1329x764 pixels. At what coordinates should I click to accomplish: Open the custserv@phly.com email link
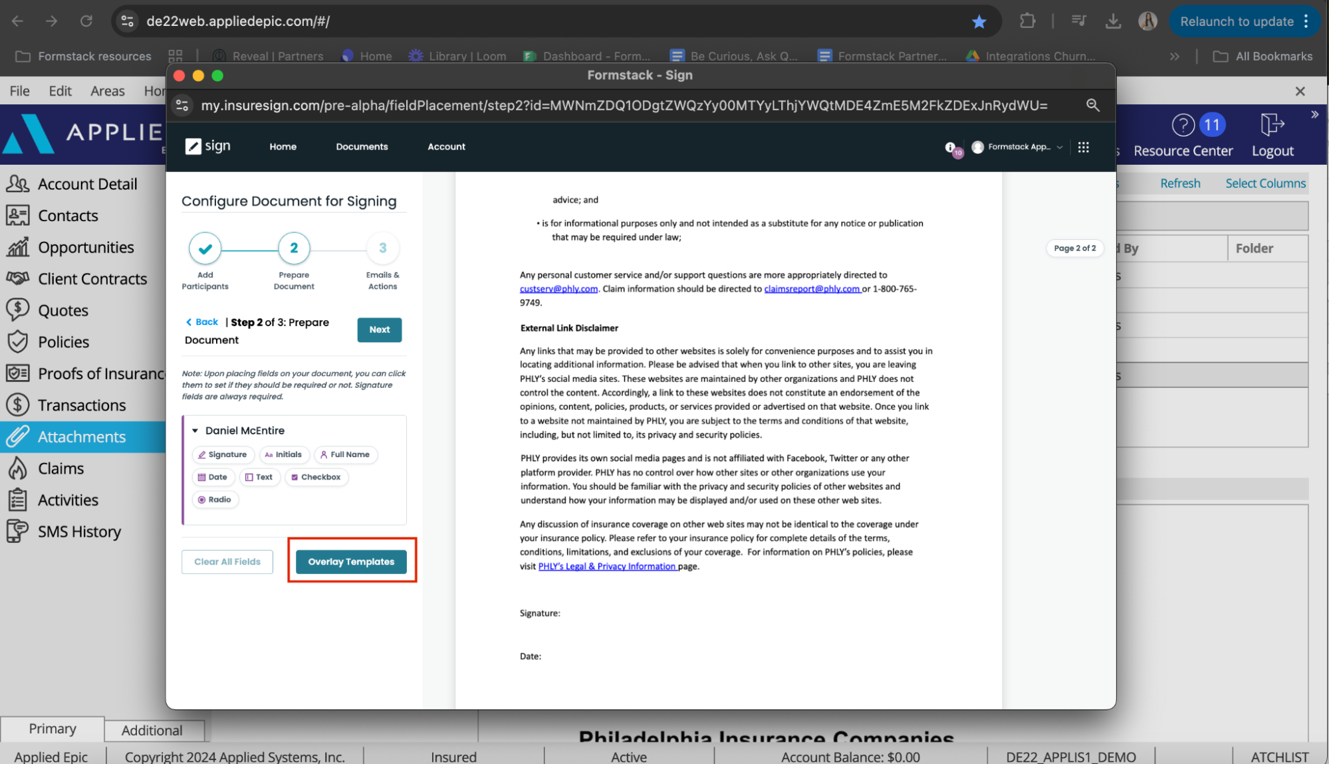coord(558,288)
